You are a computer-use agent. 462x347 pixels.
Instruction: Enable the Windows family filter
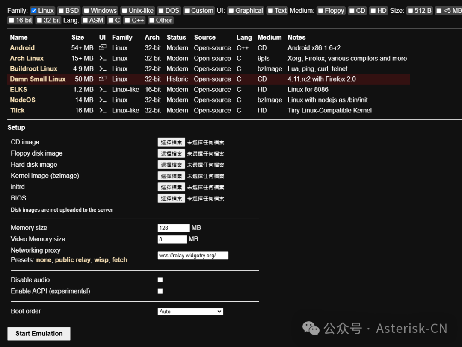(x=86, y=11)
